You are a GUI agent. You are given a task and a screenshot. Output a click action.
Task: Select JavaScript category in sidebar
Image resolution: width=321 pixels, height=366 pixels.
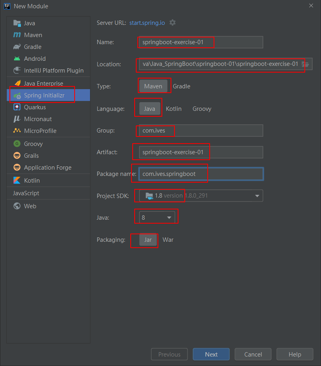26,193
